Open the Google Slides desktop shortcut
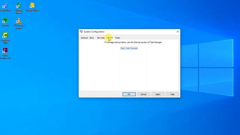 [32, 7]
